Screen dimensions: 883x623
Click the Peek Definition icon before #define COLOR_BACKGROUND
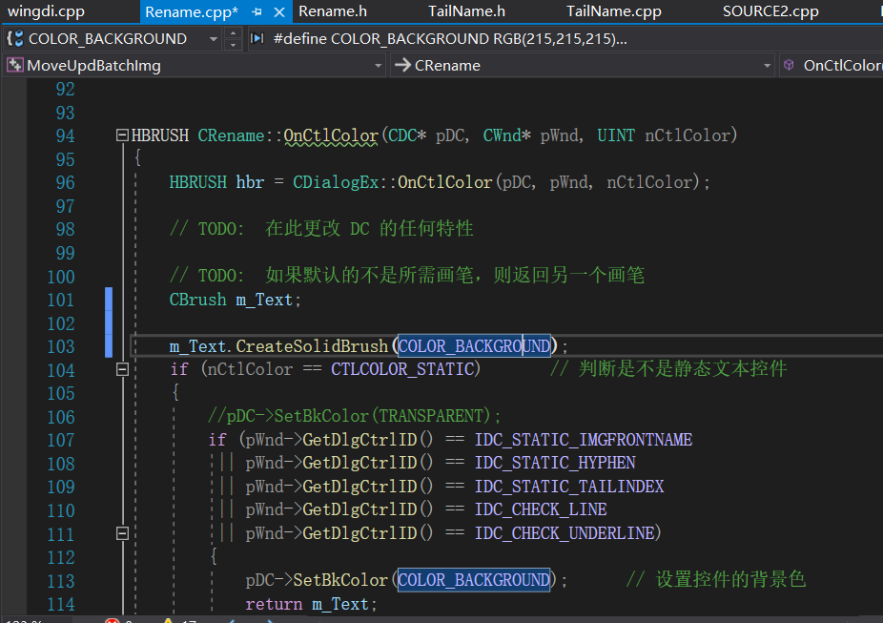[x=256, y=38]
